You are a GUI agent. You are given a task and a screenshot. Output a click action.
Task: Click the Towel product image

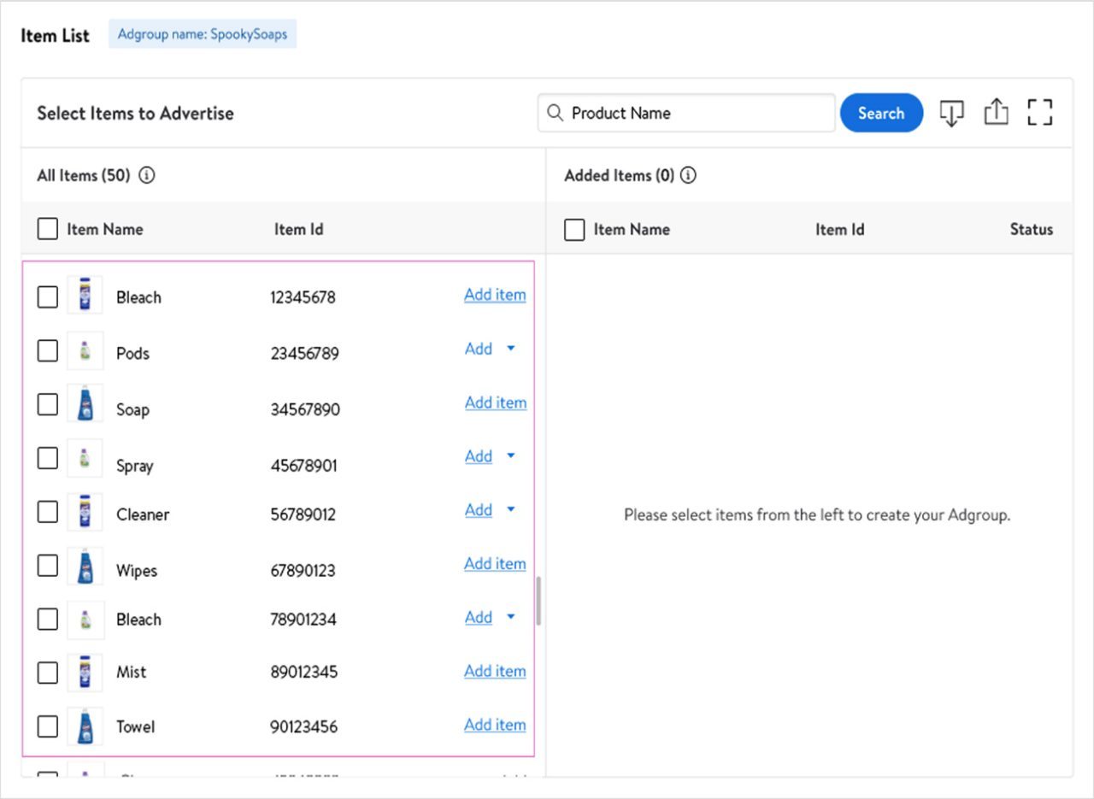(85, 726)
